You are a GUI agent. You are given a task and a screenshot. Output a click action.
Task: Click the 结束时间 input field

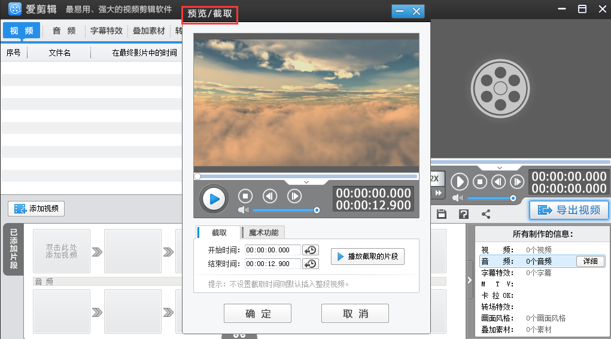[x=273, y=264]
